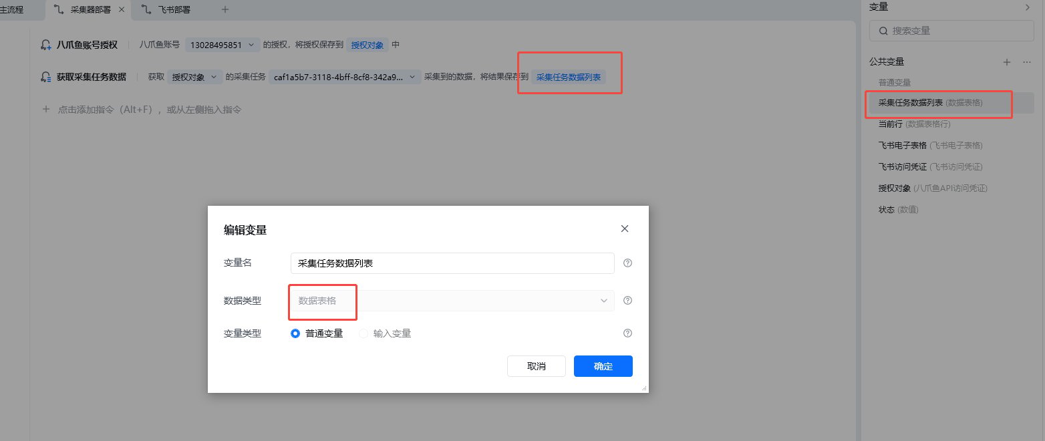Close the 编辑变量 dialog
This screenshot has height=441, width=1045.
[625, 229]
